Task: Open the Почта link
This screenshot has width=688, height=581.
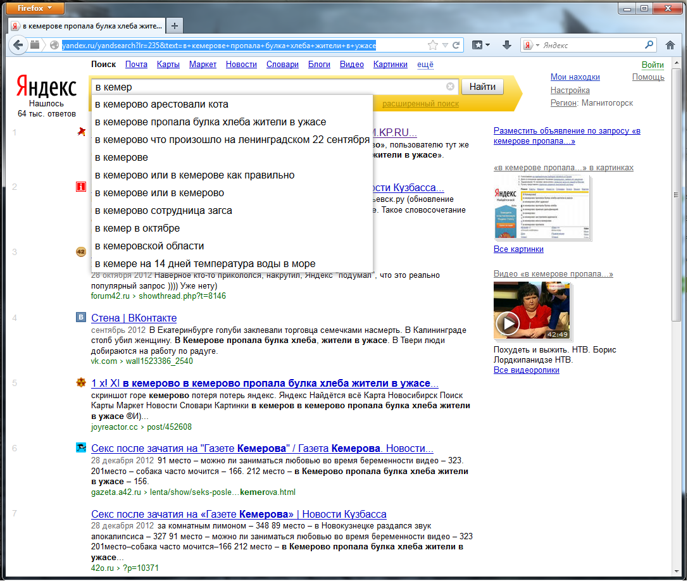Action: [x=136, y=65]
